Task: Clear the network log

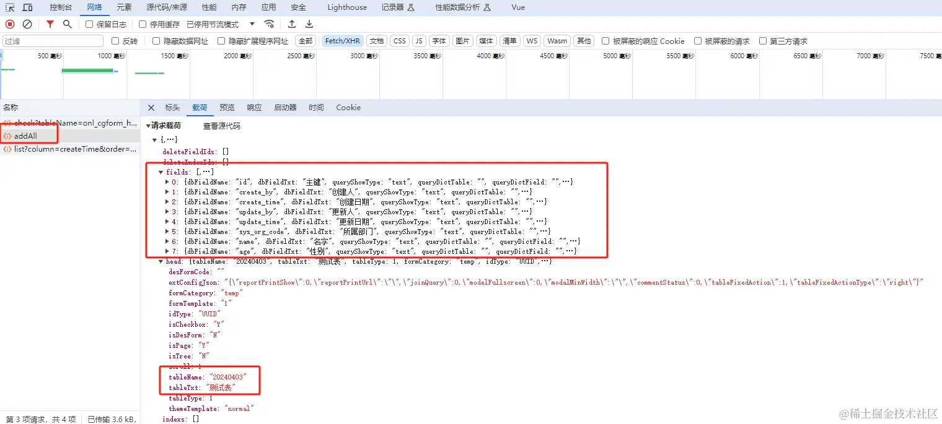Action: (27, 24)
